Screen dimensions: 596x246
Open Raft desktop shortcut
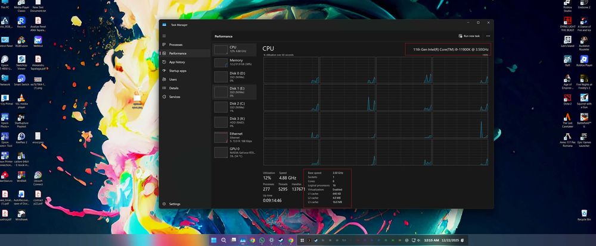567,61
